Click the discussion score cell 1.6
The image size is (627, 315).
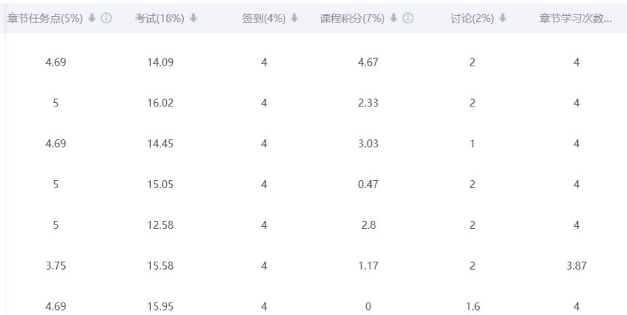tap(472, 307)
